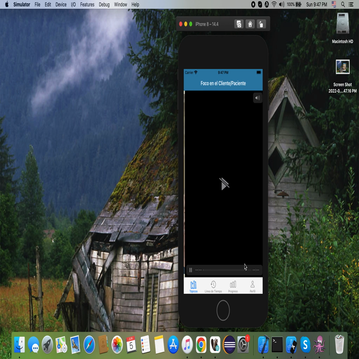Open the Perfil tab

252,286
